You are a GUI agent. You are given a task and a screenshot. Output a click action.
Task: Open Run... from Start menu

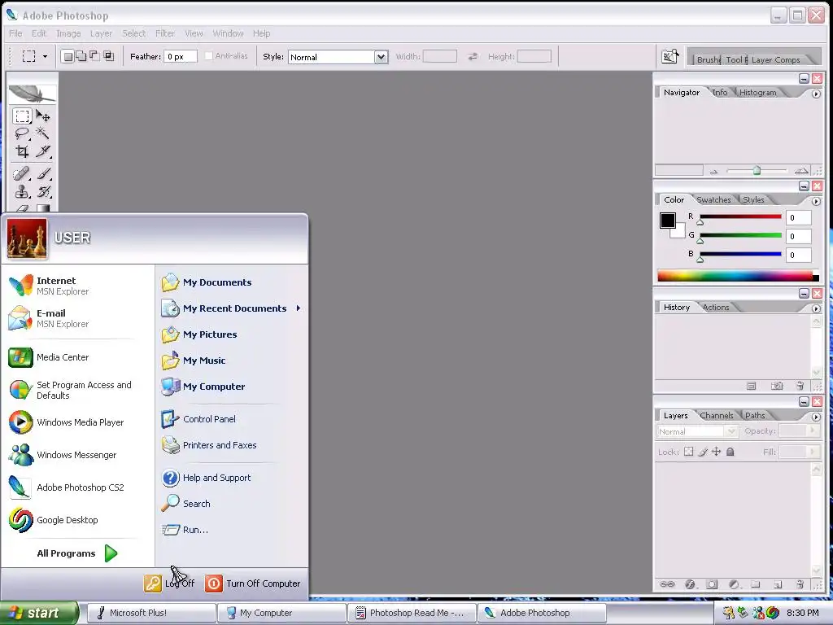pos(185,530)
